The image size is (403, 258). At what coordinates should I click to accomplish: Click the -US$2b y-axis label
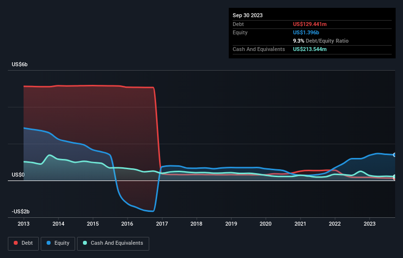(21, 211)
